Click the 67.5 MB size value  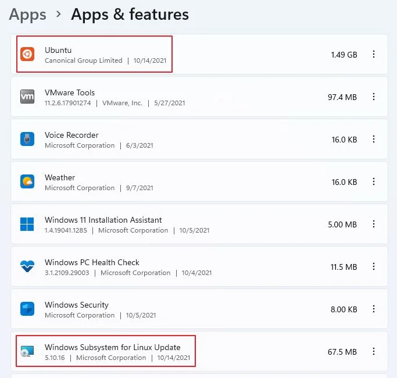coord(342,352)
